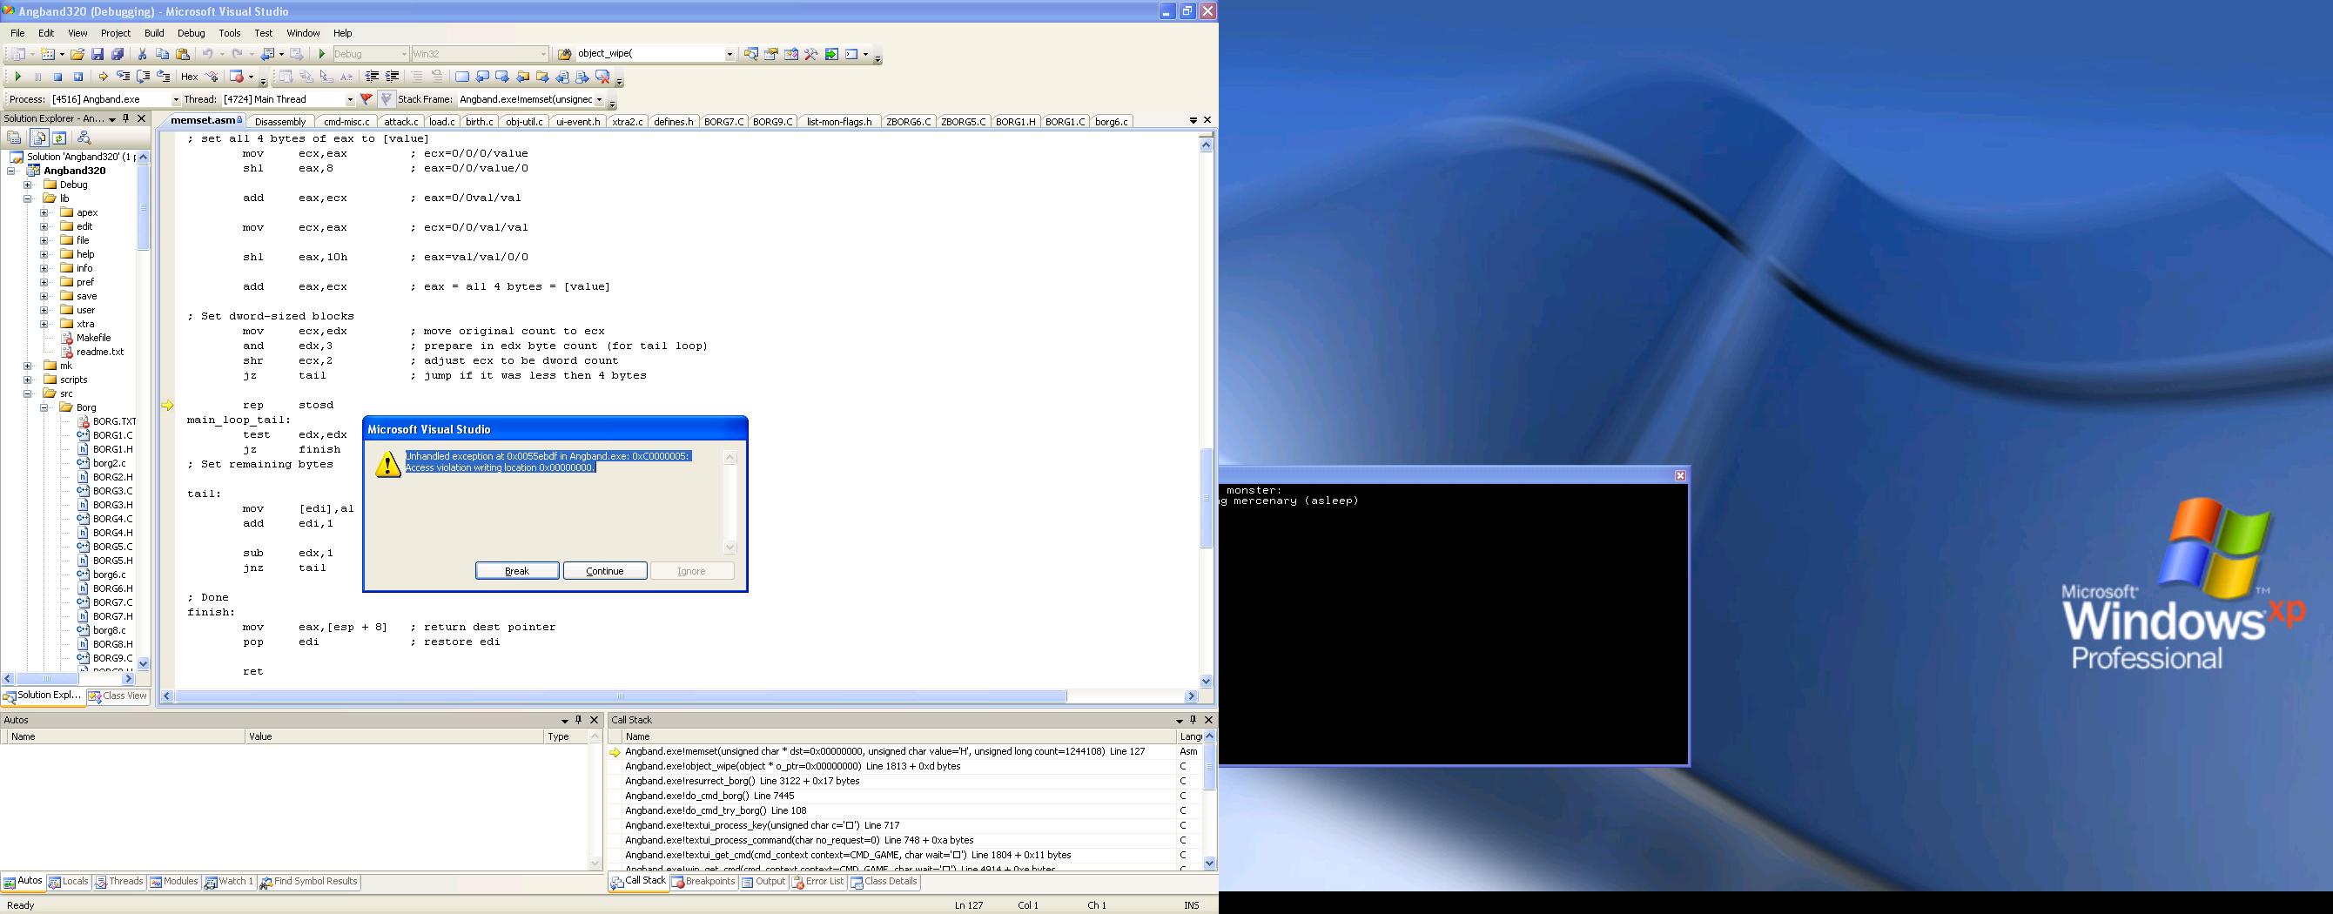The height and width of the screenshot is (914, 2333).
Task: Click the Show Next Statement yellow arrow icon
Action: (x=103, y=77)
